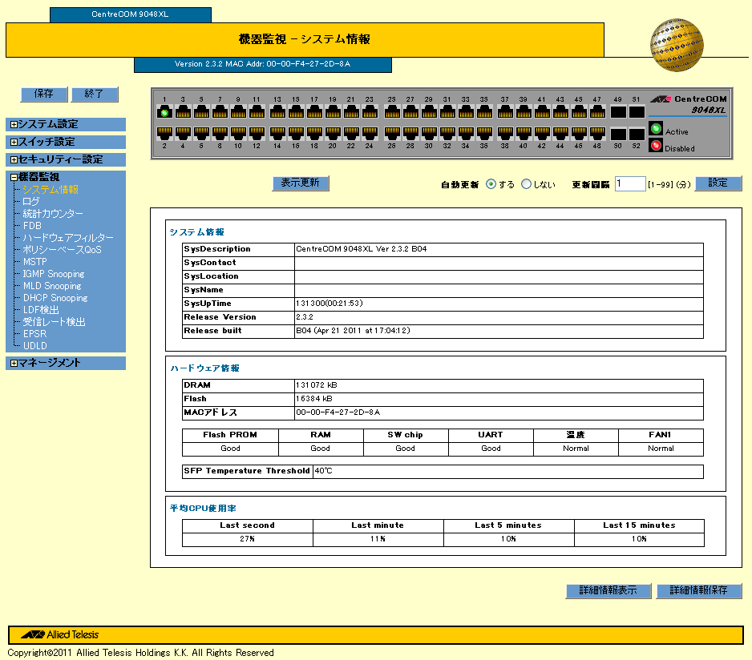Viewport: 752px width, 660px height.
Task: Select port 26 jack icon
Action: pos(392,133)
